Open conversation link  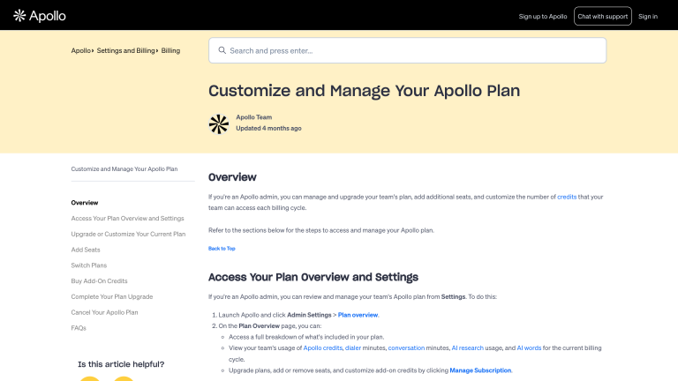pyautogui.click(x=406, y=347)
